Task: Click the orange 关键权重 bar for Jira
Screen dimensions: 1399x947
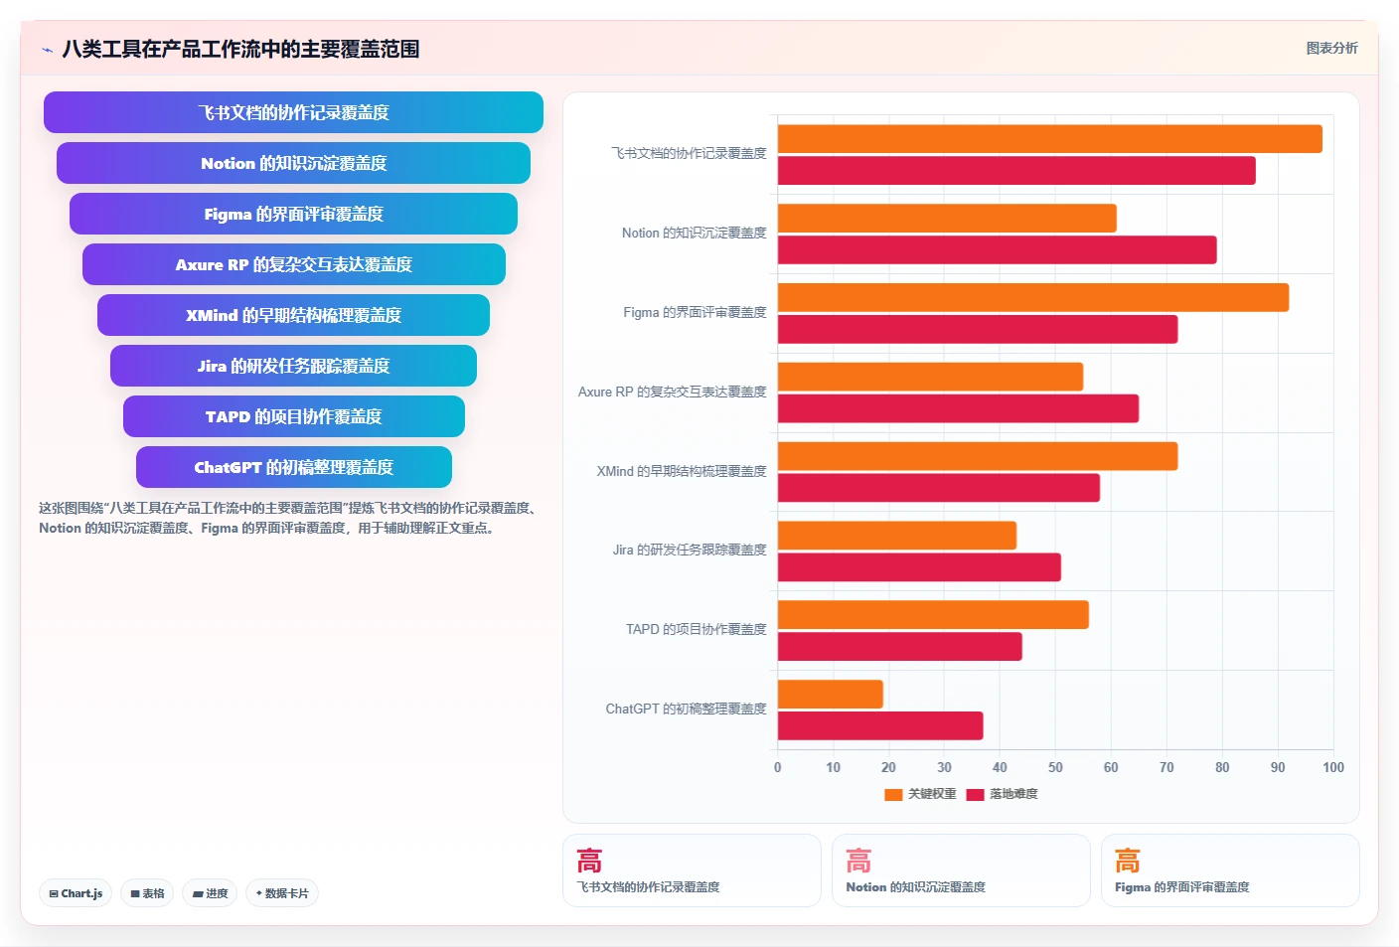Action: (x=896, y=536)
